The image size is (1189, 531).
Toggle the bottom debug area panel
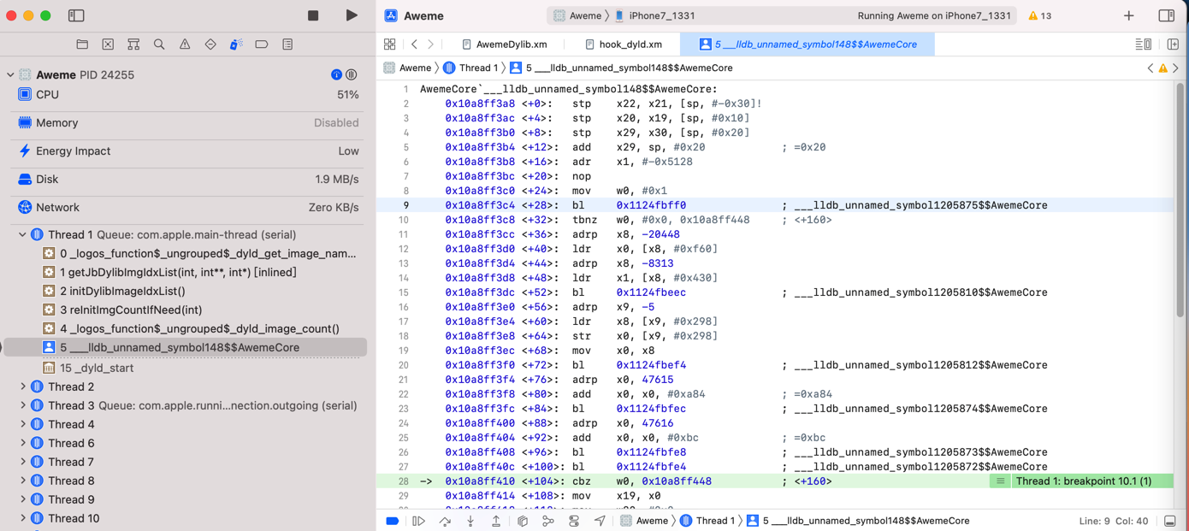click(1170, 521)
